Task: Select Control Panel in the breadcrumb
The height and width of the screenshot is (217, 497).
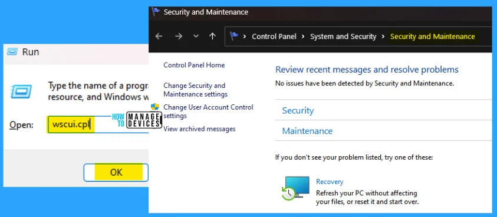Action: coord(274,37)
